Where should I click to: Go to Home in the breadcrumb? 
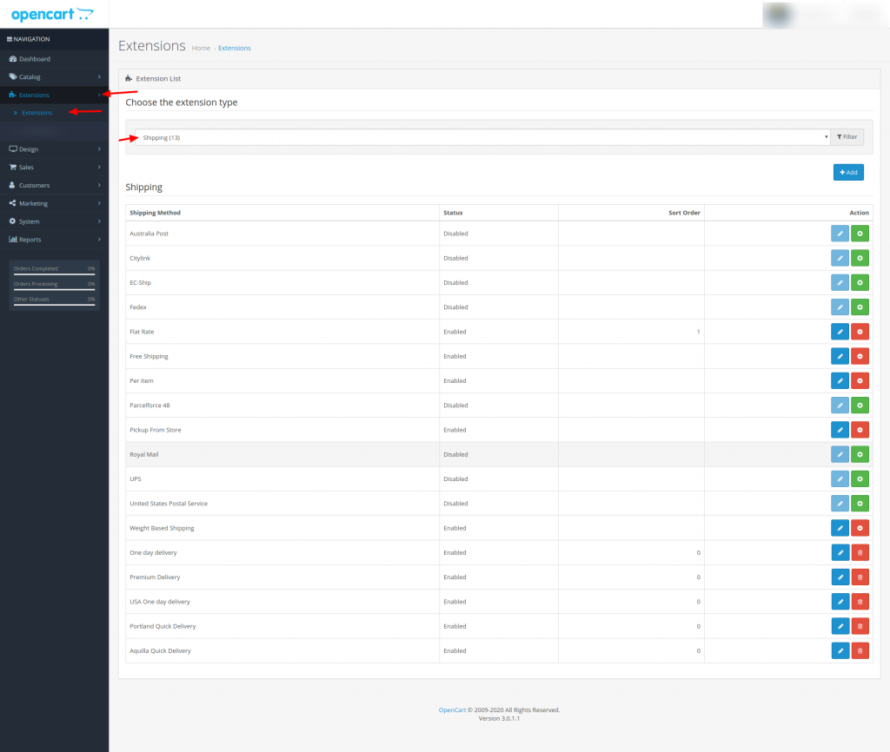click(x=201, y=48)
